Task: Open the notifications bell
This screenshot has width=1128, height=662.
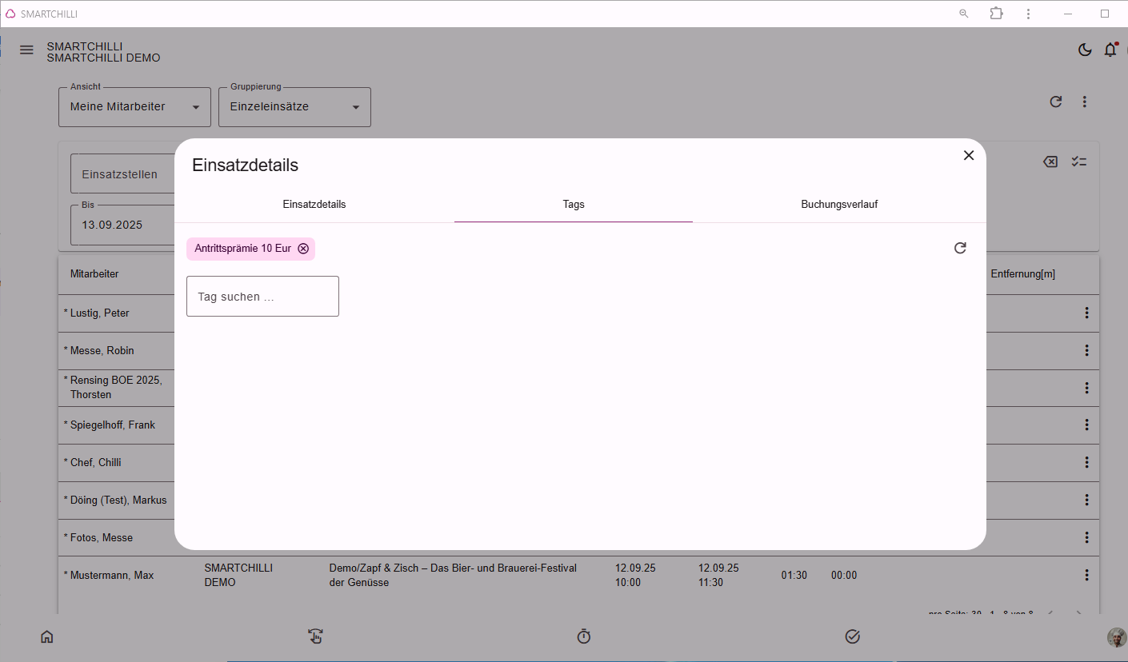Action: (1110, 50)
